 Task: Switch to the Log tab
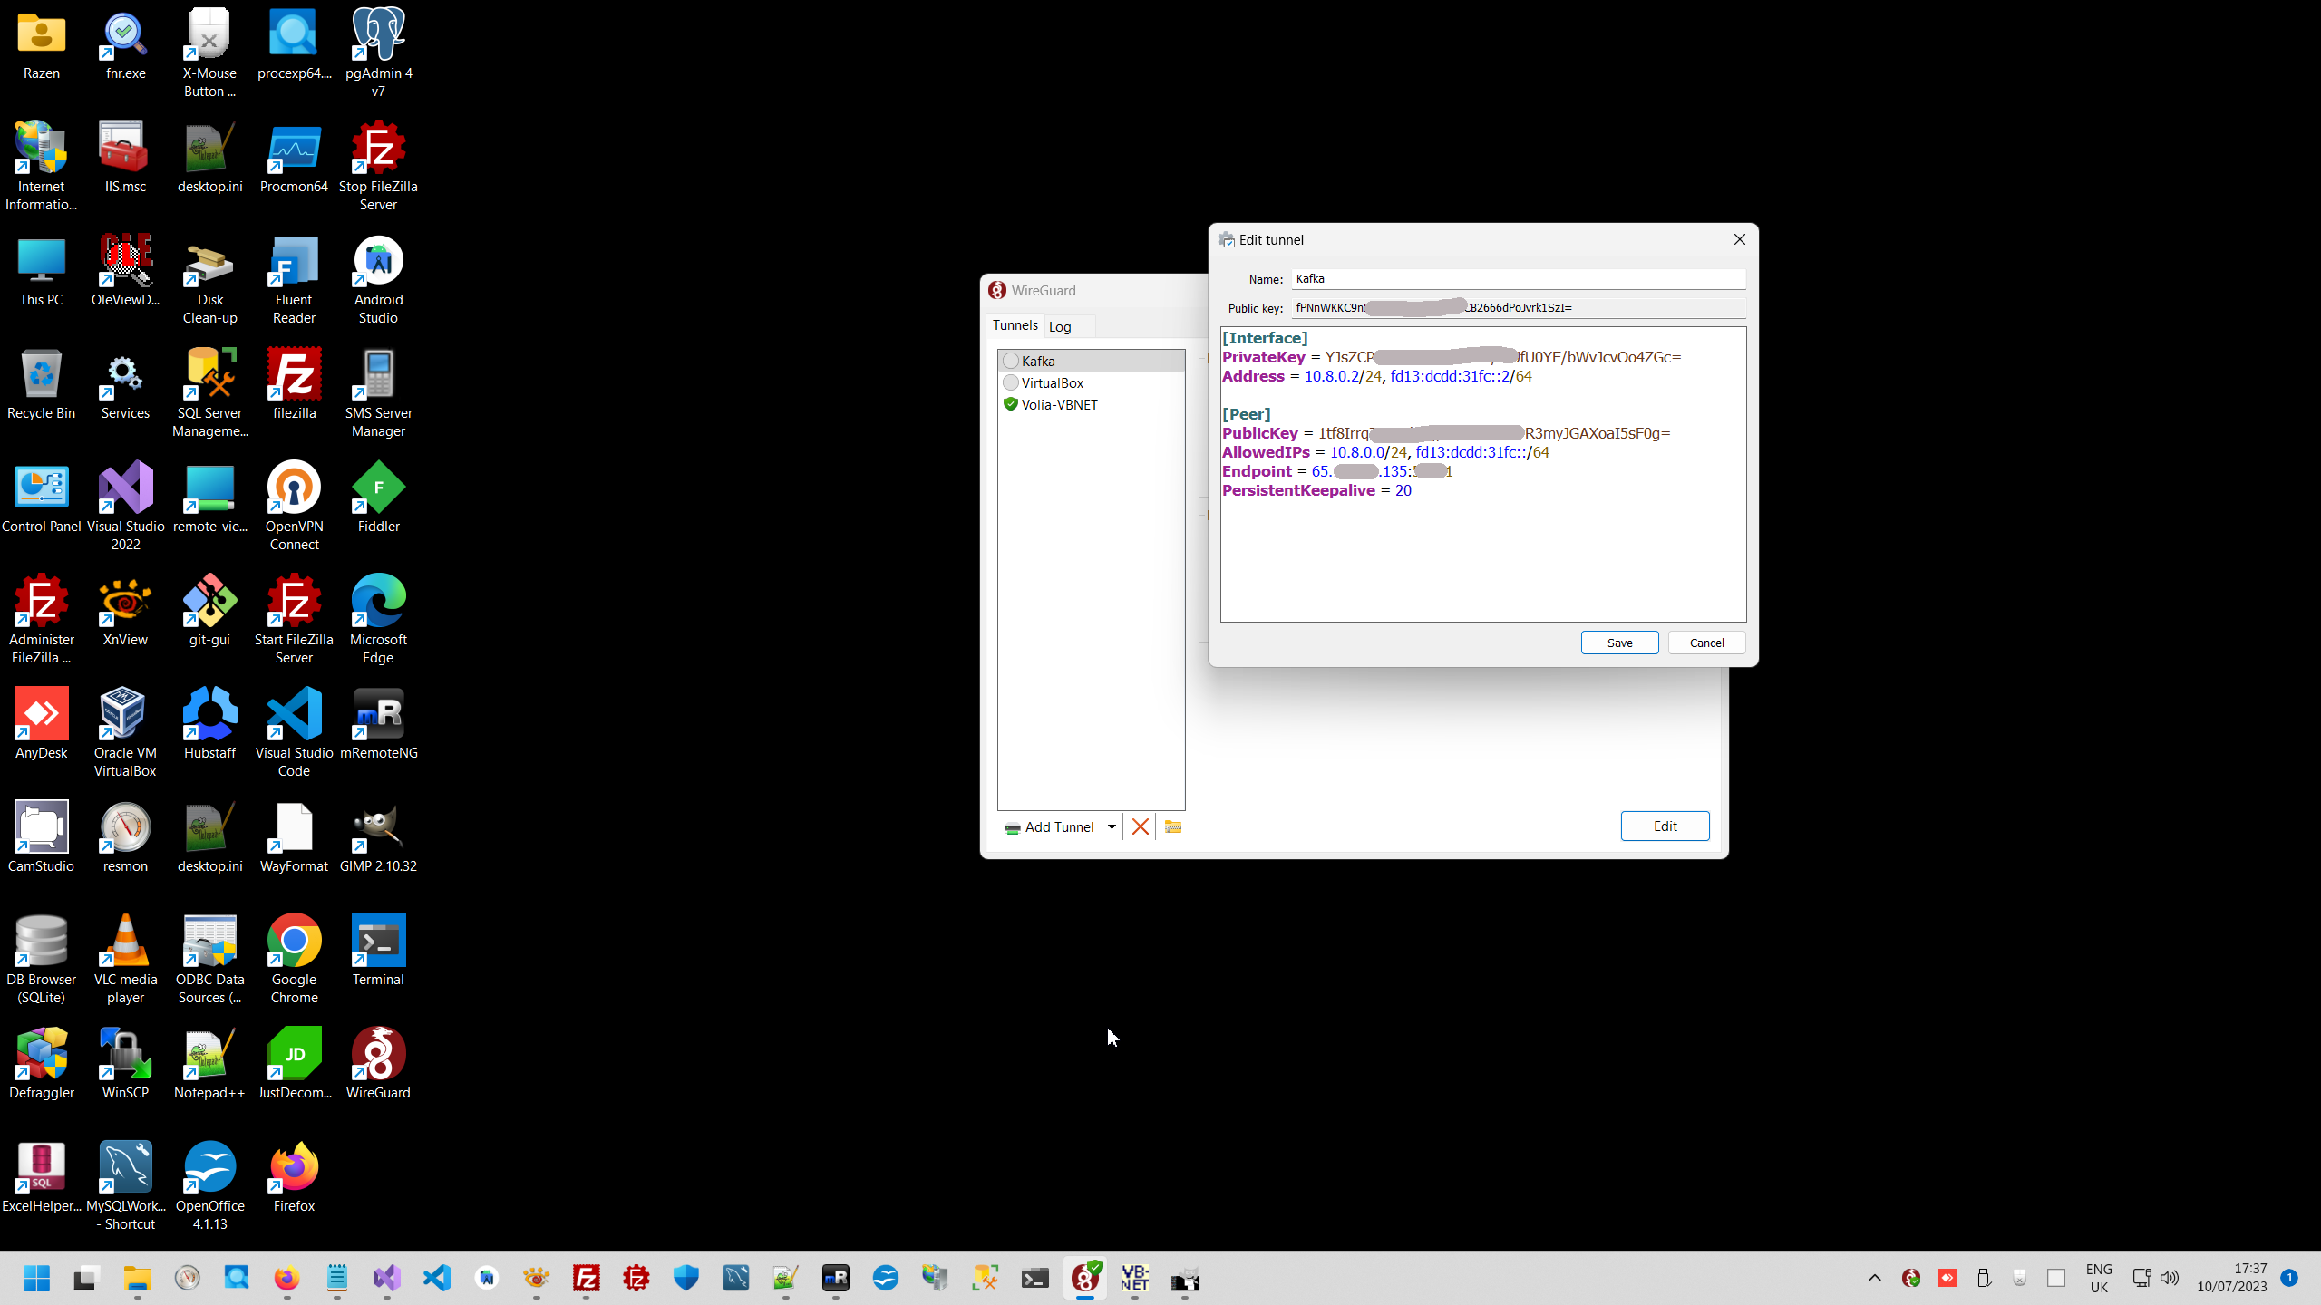pos(1060,326)
